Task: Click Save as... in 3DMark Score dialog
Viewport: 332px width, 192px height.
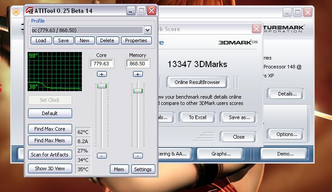Action: point(239,117)
